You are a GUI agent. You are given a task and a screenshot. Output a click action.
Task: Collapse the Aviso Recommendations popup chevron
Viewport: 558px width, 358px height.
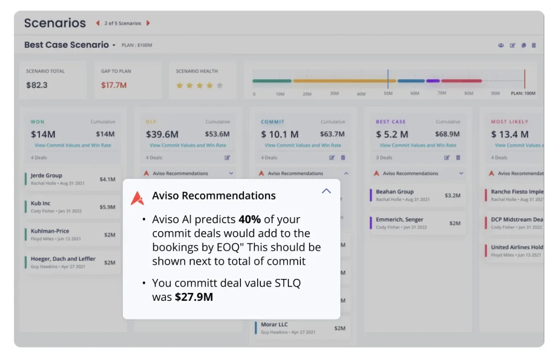pyautogui.click(x=326, y=191)
